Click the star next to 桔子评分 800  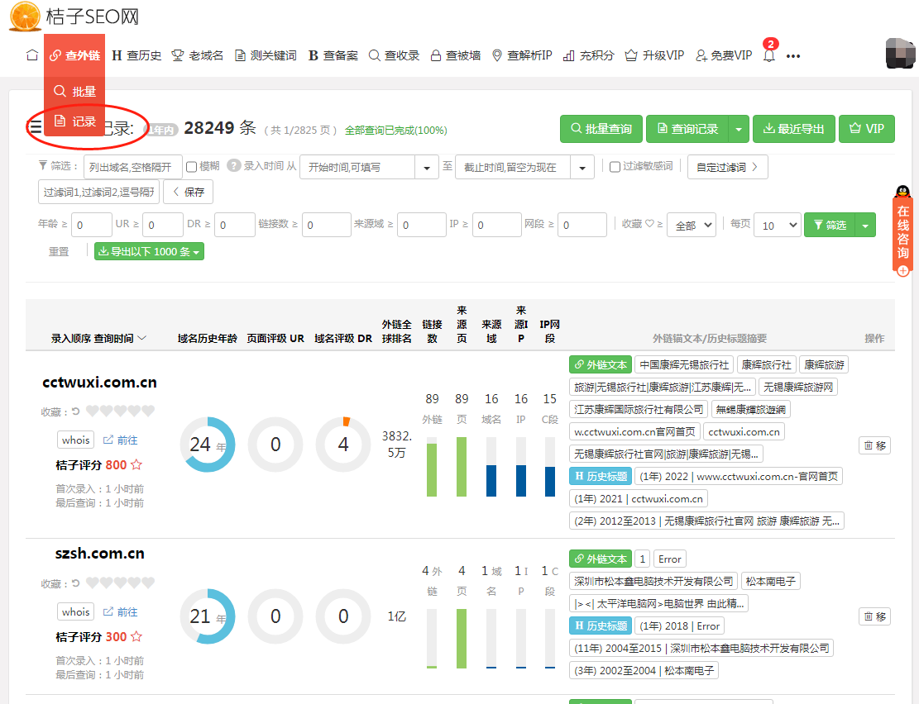[x=136, y=465]
